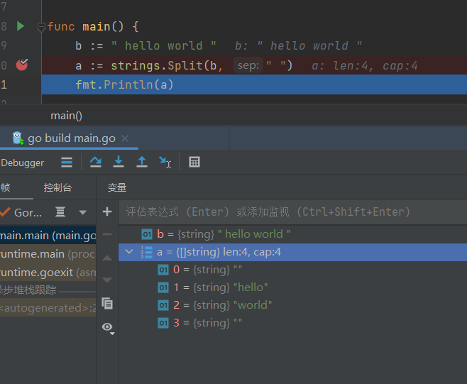Click the evaluate expression input field
Screen dimensions: 467x384
point(284,212)
